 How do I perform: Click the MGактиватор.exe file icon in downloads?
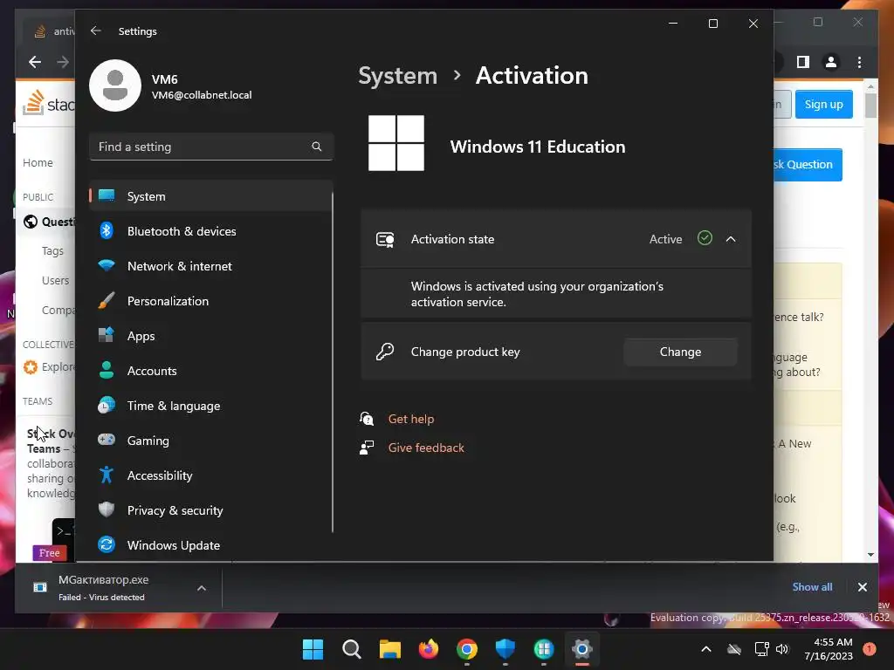(40, 587)
